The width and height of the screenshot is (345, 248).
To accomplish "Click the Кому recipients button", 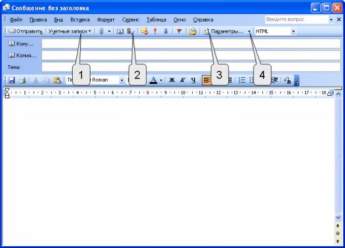I will tap(21, 44).
